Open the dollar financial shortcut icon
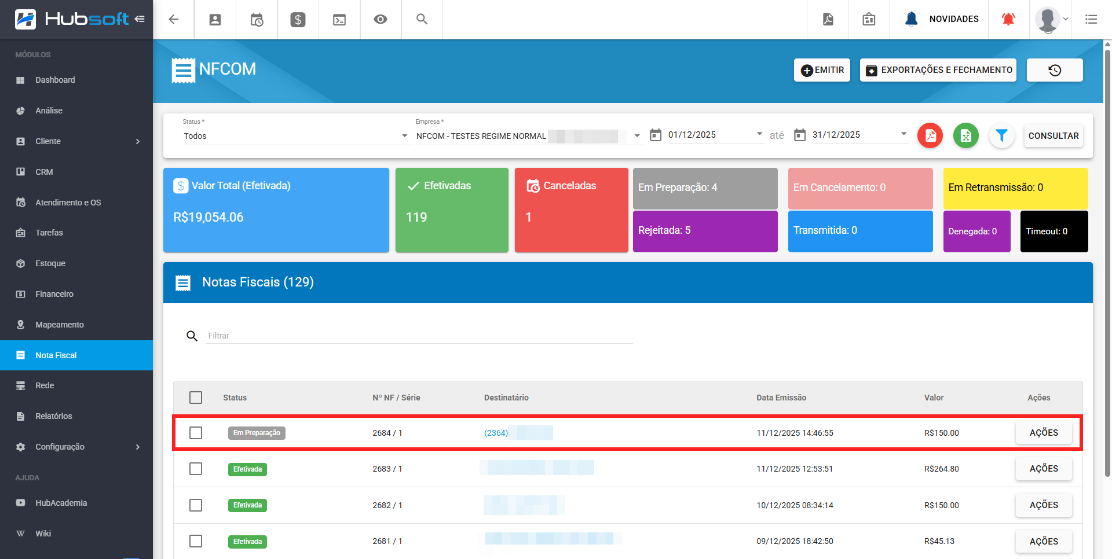The width and height of the screenshot is (1112, 559). point(298,20)
